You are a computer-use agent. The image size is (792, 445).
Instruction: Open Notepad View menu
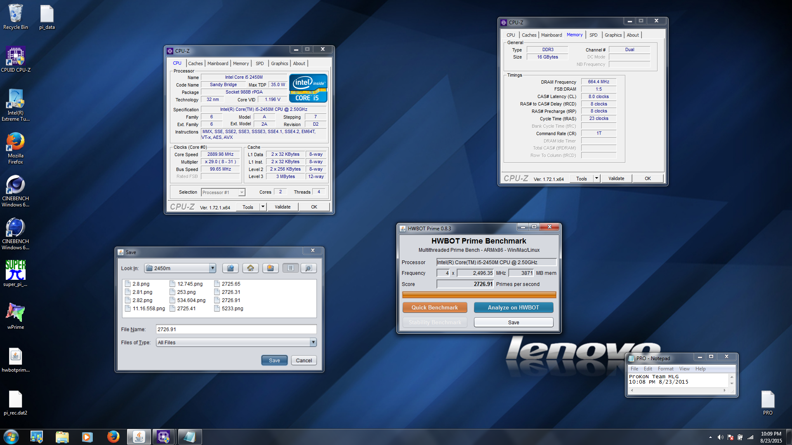pyautogui.click(x=684, y=369)
